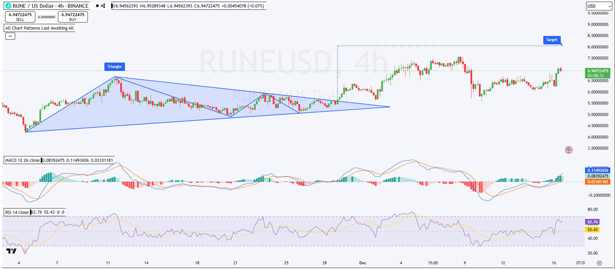This screenshot has height=269, width=615.
Task: Click the Triangle pattern label
Action: (115, 67)
